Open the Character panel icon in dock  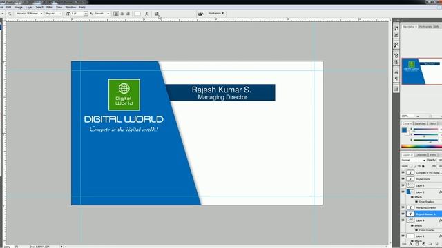pos(396,72)
